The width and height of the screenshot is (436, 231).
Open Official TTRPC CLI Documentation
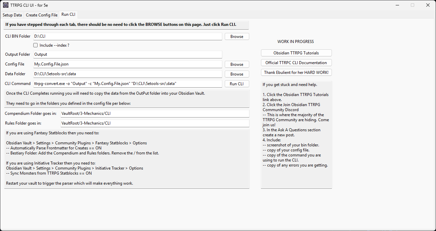tap(296, 63)
